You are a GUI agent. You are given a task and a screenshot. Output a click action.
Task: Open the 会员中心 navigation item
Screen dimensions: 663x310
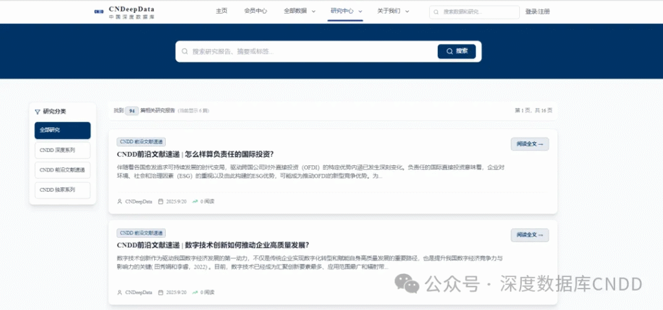click(256, 11)
